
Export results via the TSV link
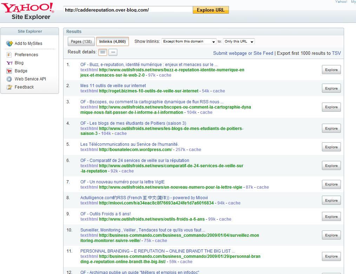pos(336,53)
